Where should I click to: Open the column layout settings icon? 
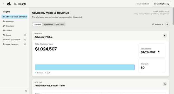pos(167,24)
